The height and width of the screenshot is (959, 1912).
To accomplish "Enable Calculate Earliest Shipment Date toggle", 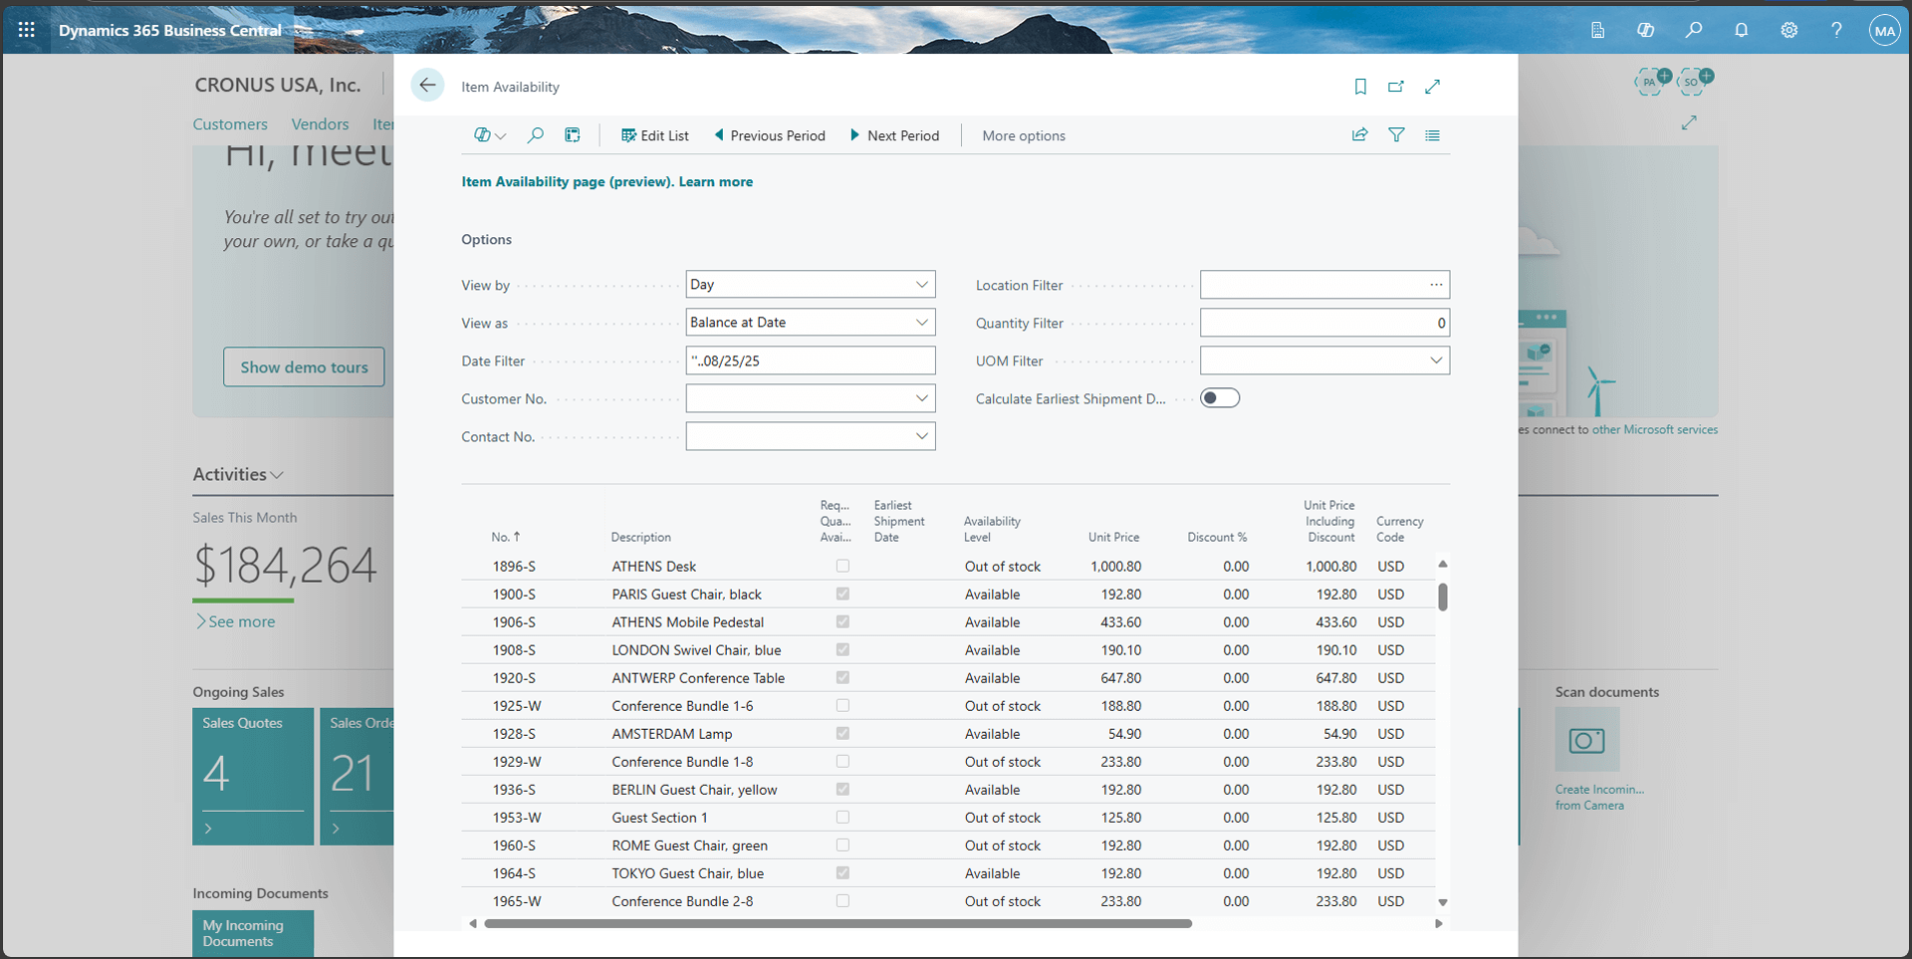I will pyautogui.click(x=1219, y=397).
